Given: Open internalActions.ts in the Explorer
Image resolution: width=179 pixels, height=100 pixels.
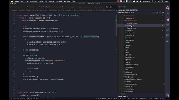Looking at the screenshot, I should tap(131, 84).
